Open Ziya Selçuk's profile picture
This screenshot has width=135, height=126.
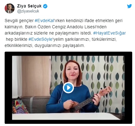pos(10,8)
